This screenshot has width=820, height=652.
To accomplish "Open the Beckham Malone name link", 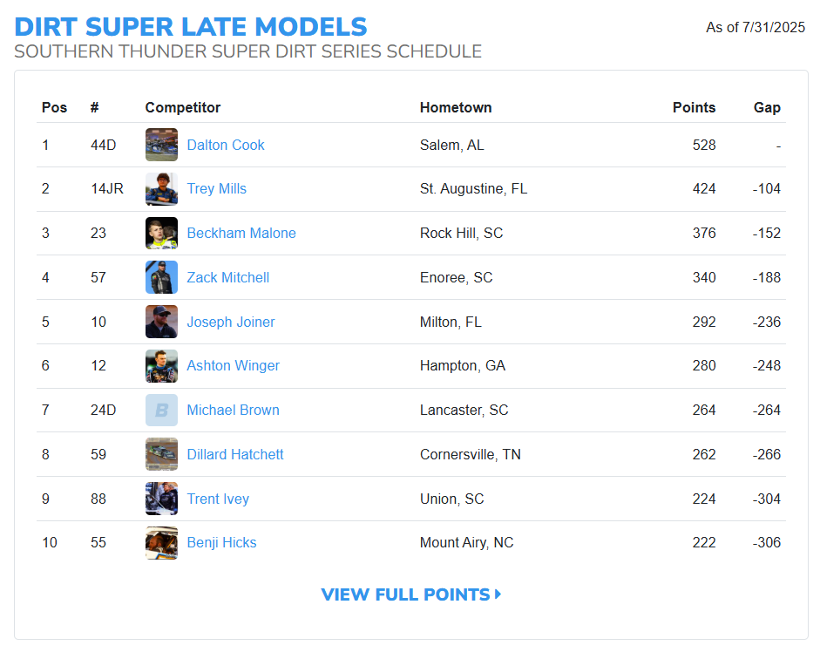I will click(241, 234).
